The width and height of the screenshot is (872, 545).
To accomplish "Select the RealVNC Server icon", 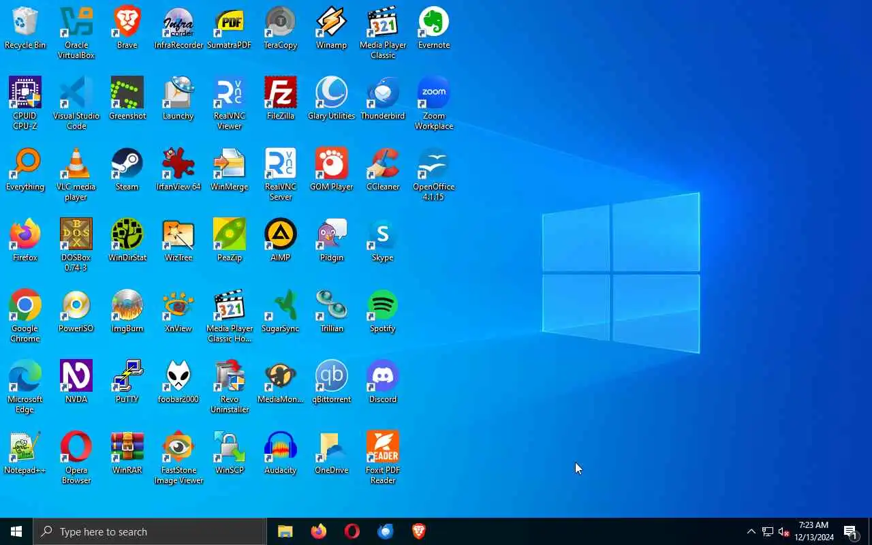I will 281,175.
